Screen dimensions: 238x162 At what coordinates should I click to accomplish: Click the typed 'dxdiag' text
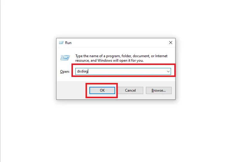pyautogui.click(x=83, y=71)
